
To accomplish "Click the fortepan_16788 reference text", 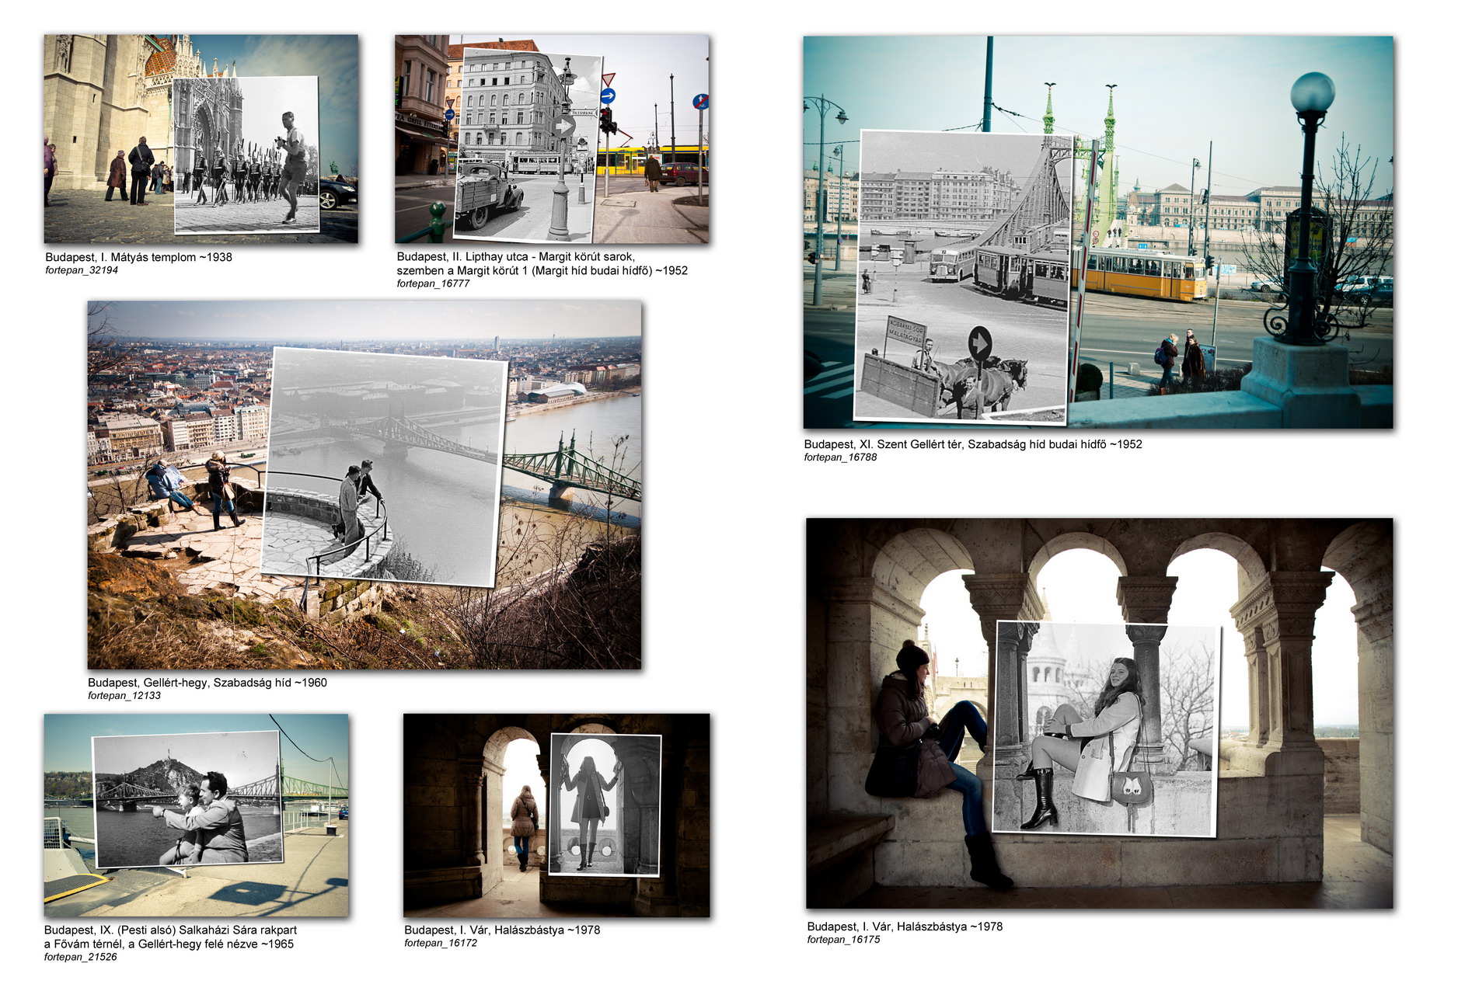I will [x=840, y=457].
